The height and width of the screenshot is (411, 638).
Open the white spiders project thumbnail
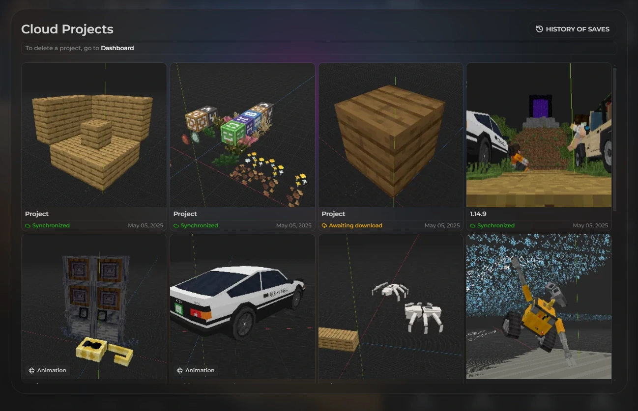click(391, 306)
